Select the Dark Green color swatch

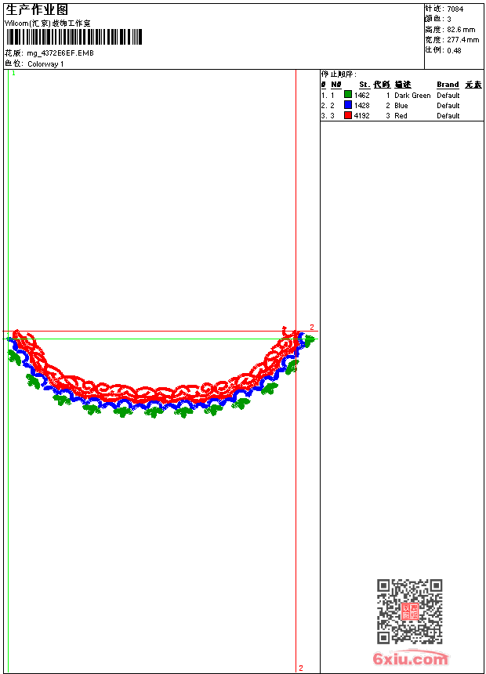[348, 95]
